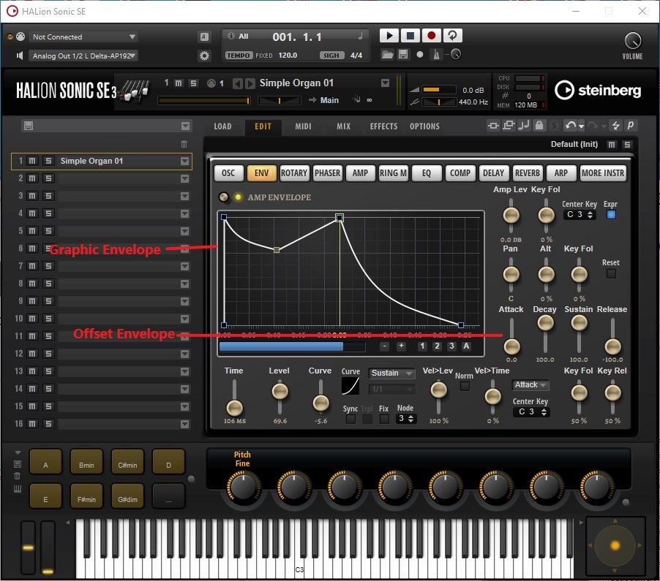
Task: Click the save icon beside trigger pads
Action: (18, 464)
